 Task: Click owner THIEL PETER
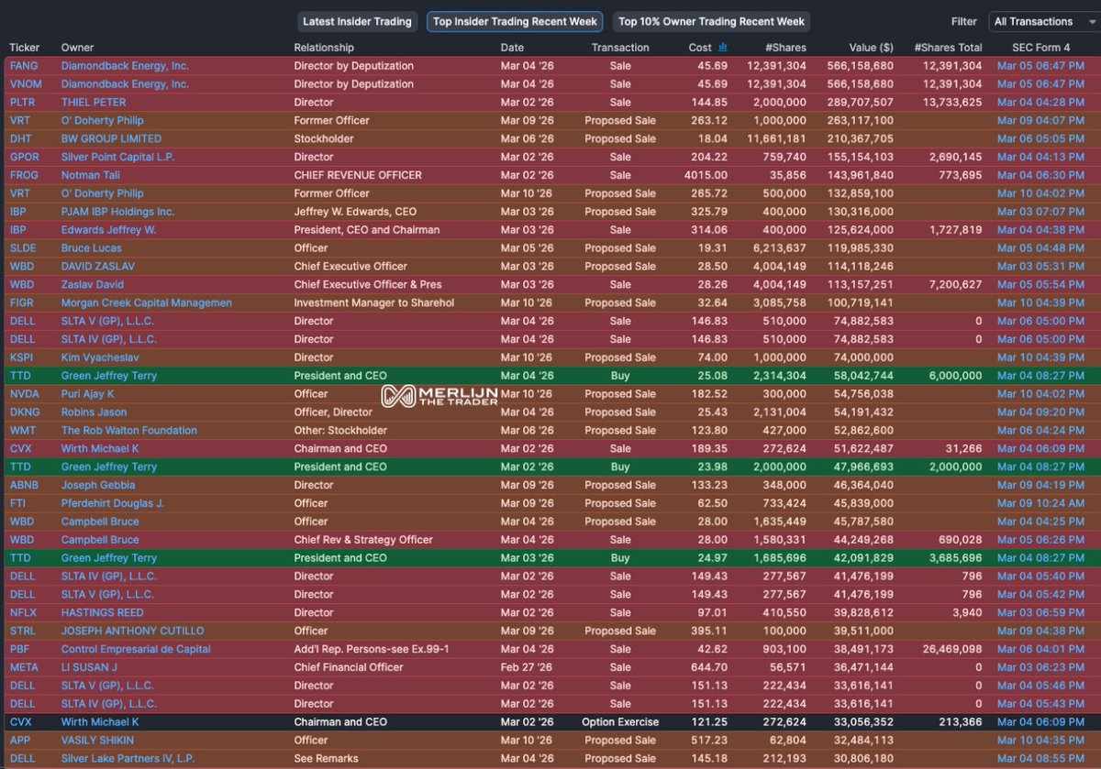point(94,103)
